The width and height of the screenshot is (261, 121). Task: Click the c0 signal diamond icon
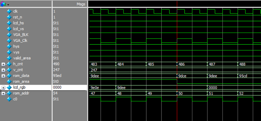pos(9,99)
